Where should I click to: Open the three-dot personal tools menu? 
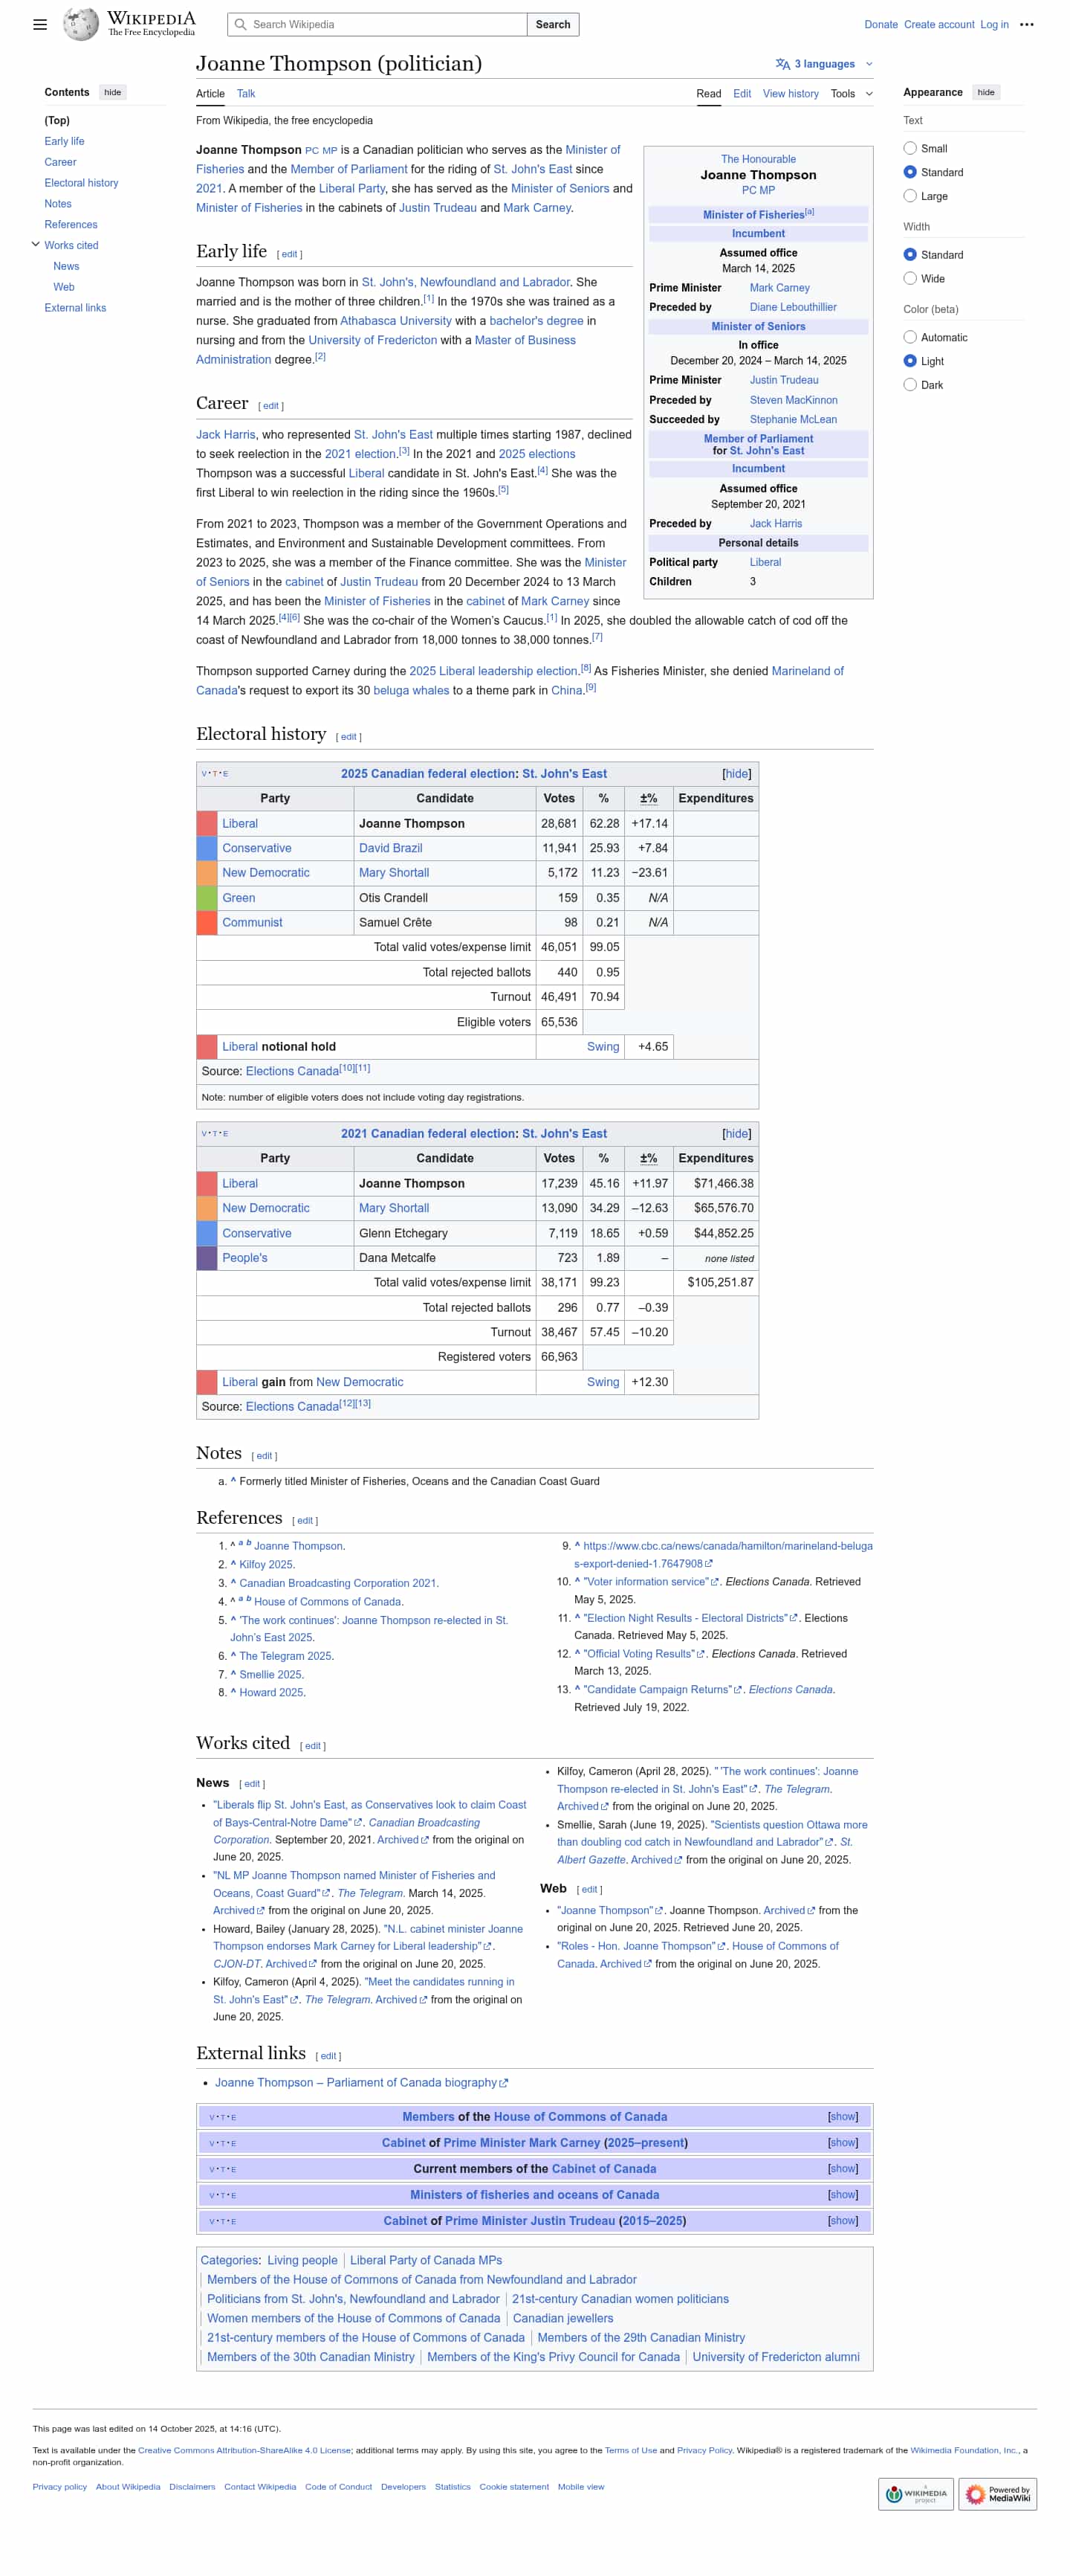(x=1026, y=24)
